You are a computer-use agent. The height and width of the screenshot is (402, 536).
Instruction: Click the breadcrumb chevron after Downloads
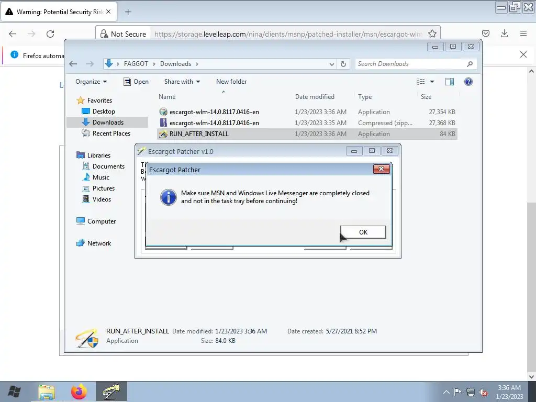click(197, 64)
